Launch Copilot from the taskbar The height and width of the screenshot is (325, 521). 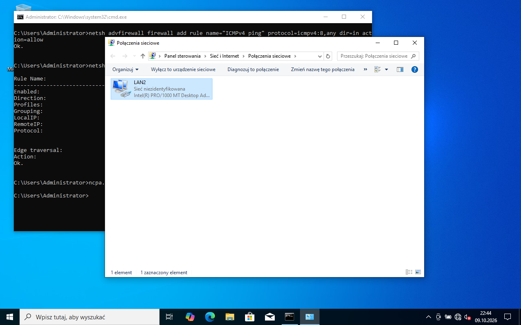click(190, 317)
